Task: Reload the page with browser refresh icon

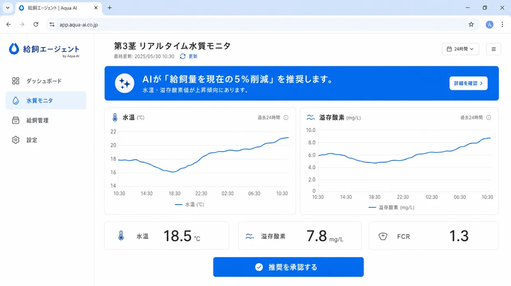Action: click(36, 24)
